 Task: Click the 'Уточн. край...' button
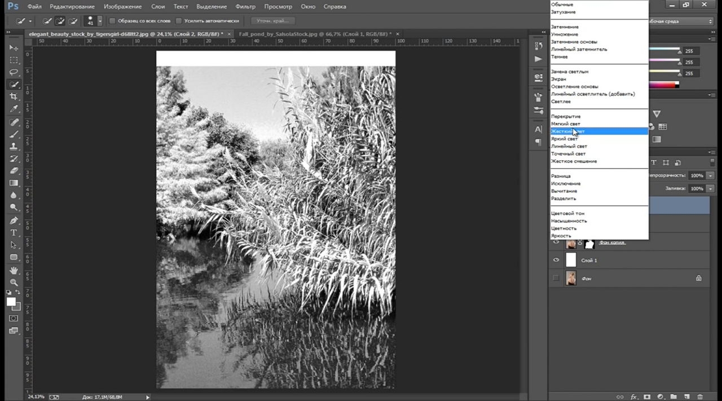click(x=272, y=21)
